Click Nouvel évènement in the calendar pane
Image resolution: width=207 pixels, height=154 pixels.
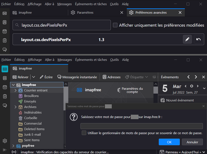click(176, 100)
